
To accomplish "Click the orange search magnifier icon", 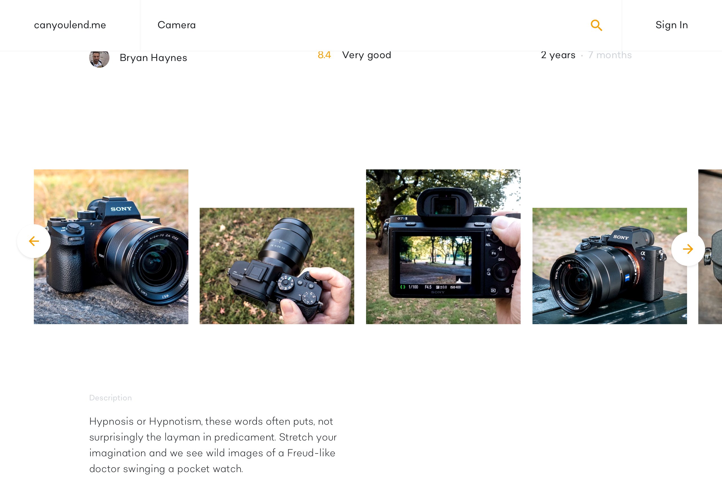I will pyautogui.click(x=596, y=25).
